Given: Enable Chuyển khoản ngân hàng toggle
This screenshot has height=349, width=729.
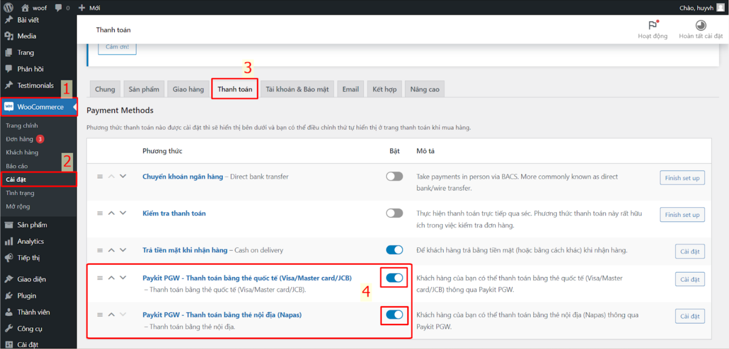Looking at the screenshot, I should pyautogui.click(x=394, y=176).
